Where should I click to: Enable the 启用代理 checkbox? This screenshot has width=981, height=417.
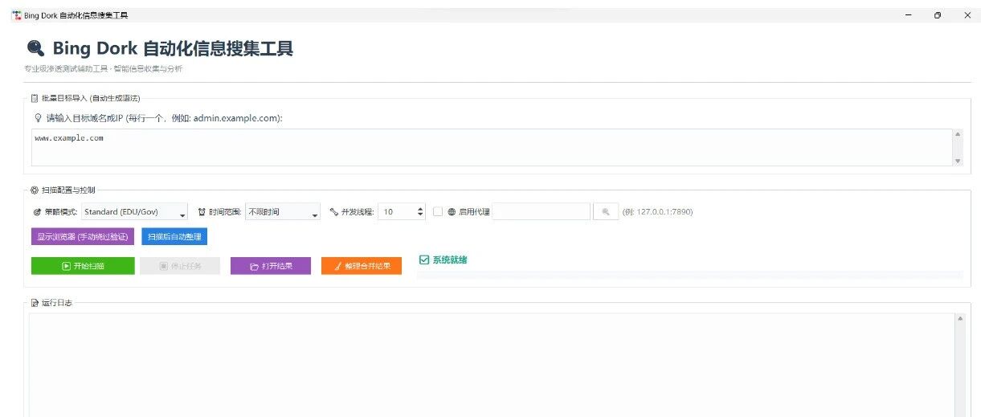tap(438, 211)
